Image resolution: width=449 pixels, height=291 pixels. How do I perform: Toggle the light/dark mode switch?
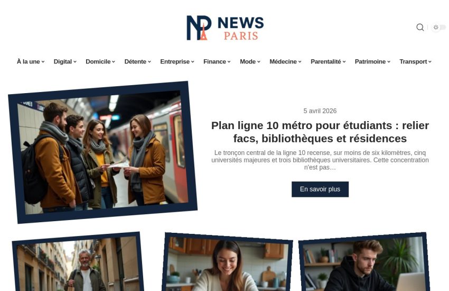click(x=439, y=27)
